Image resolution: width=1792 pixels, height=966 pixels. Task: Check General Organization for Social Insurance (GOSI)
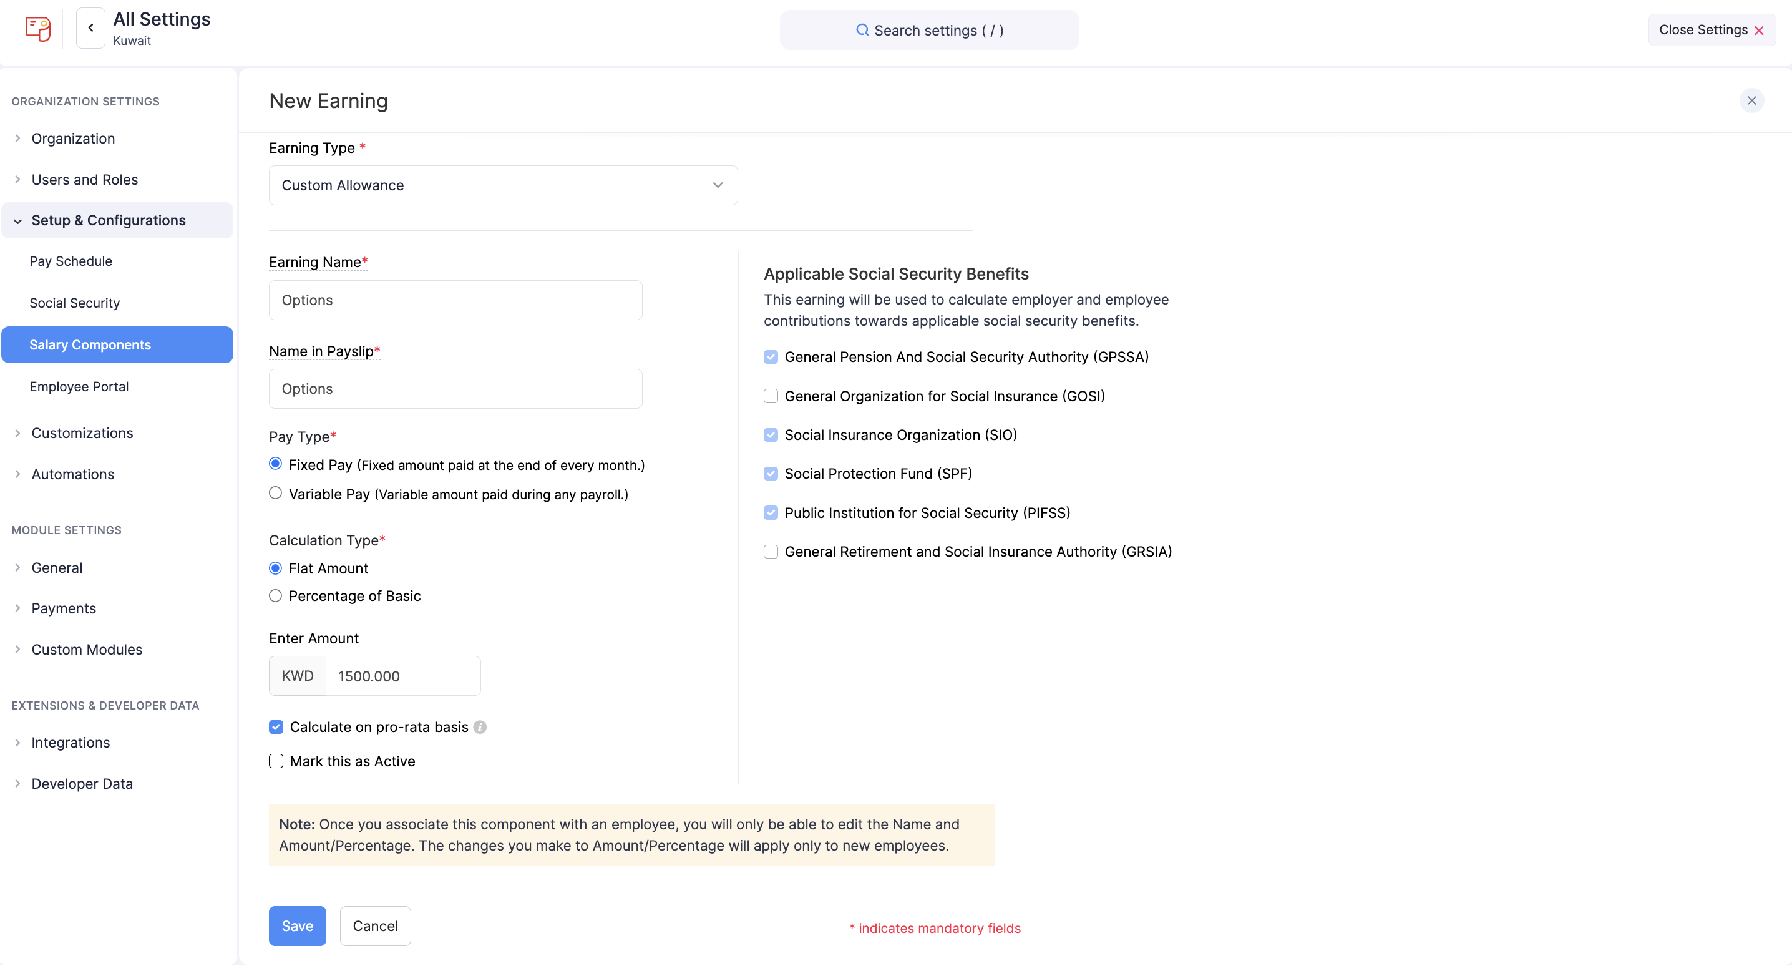point(770,395)
